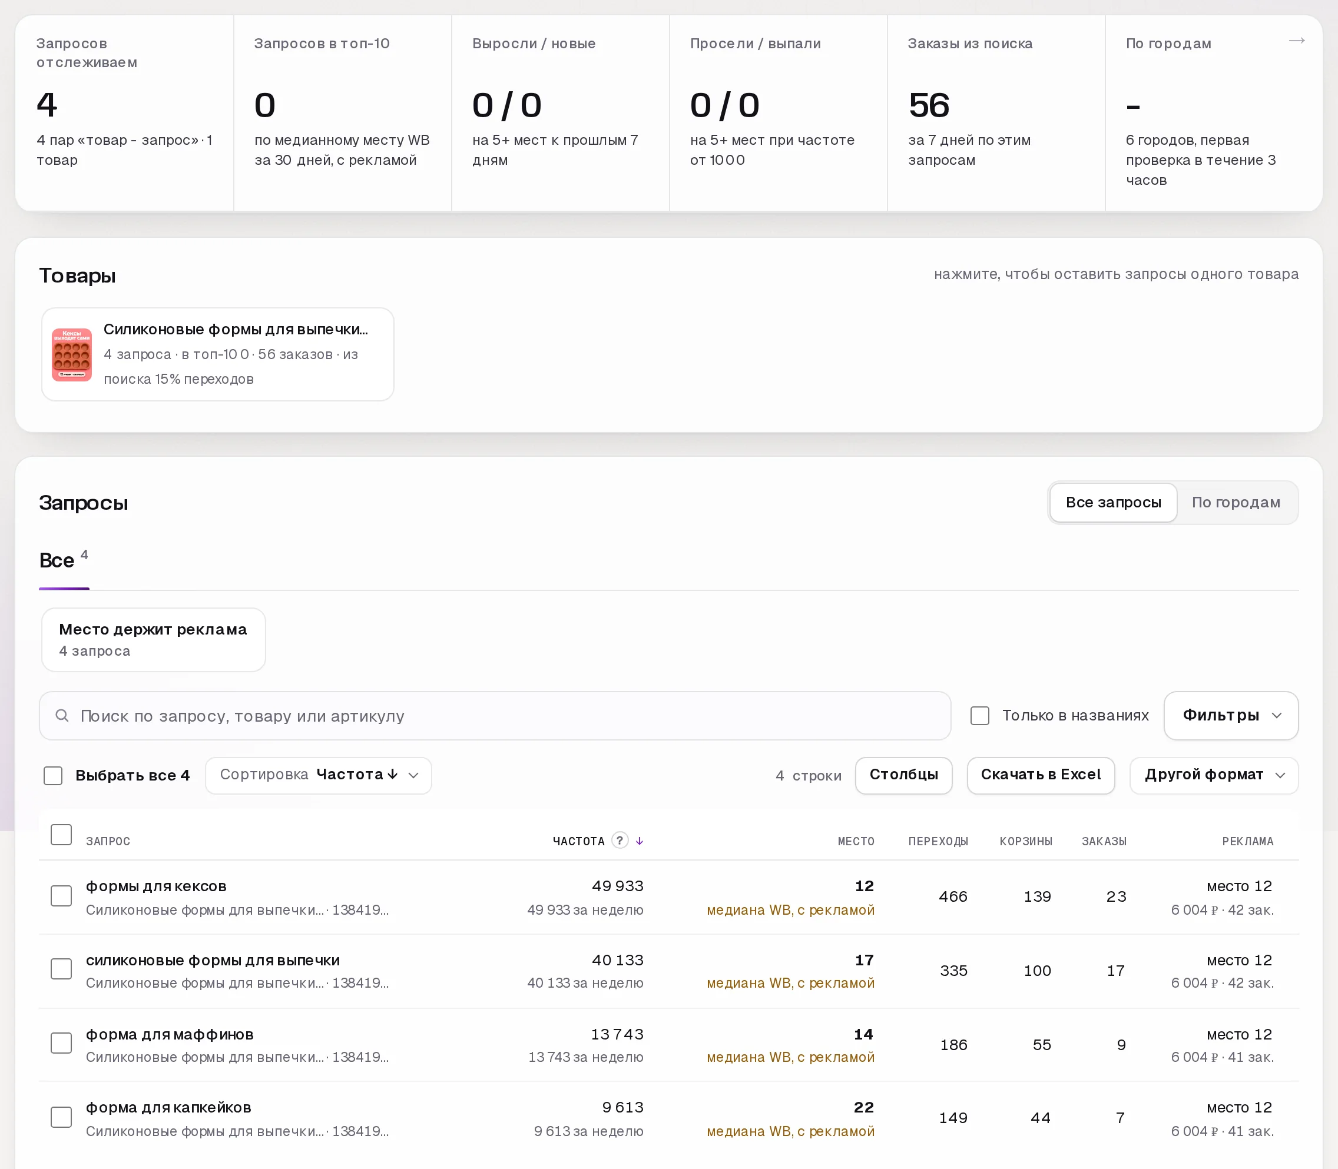Expand the Другой формат dropdown
Viewport: 1338px width, 1169px height.
1213,775
